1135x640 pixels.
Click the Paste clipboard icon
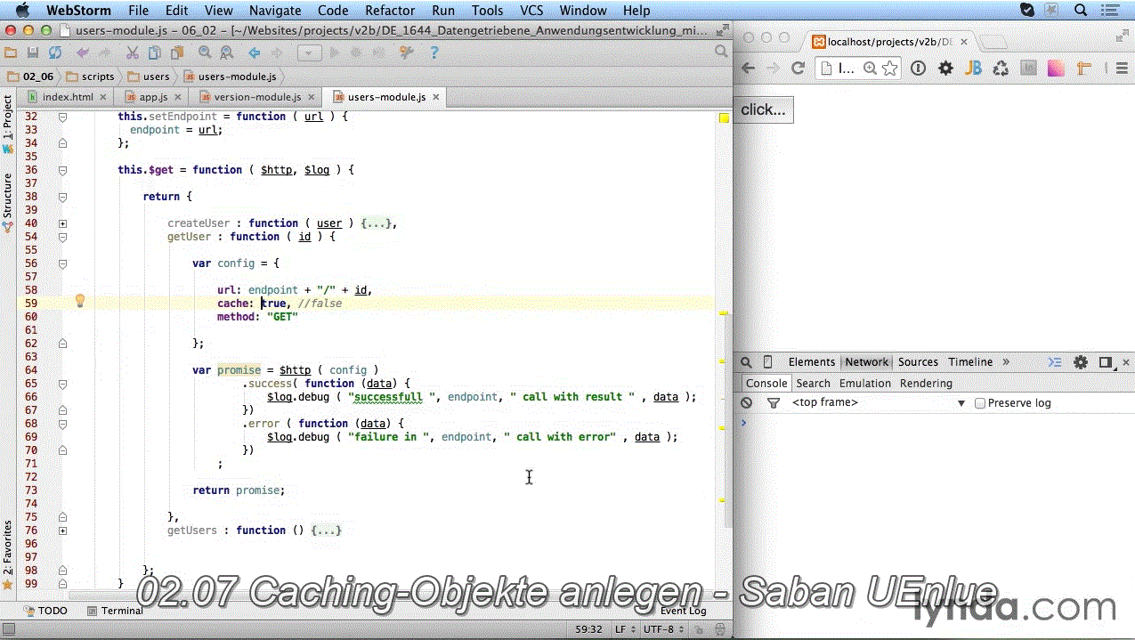176,53
